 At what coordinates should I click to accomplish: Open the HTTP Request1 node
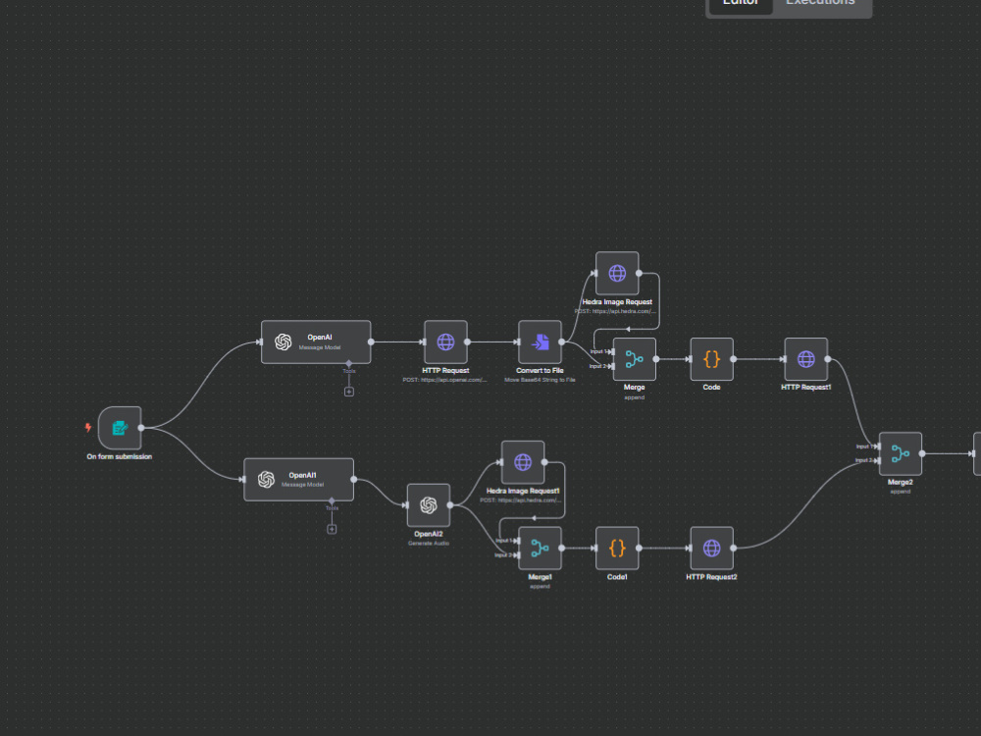[806, 359]
